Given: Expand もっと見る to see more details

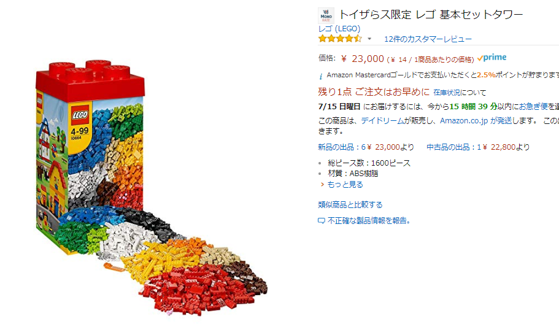Looking at the screenshot, I should pyautogui.click(x=345, y=185).
